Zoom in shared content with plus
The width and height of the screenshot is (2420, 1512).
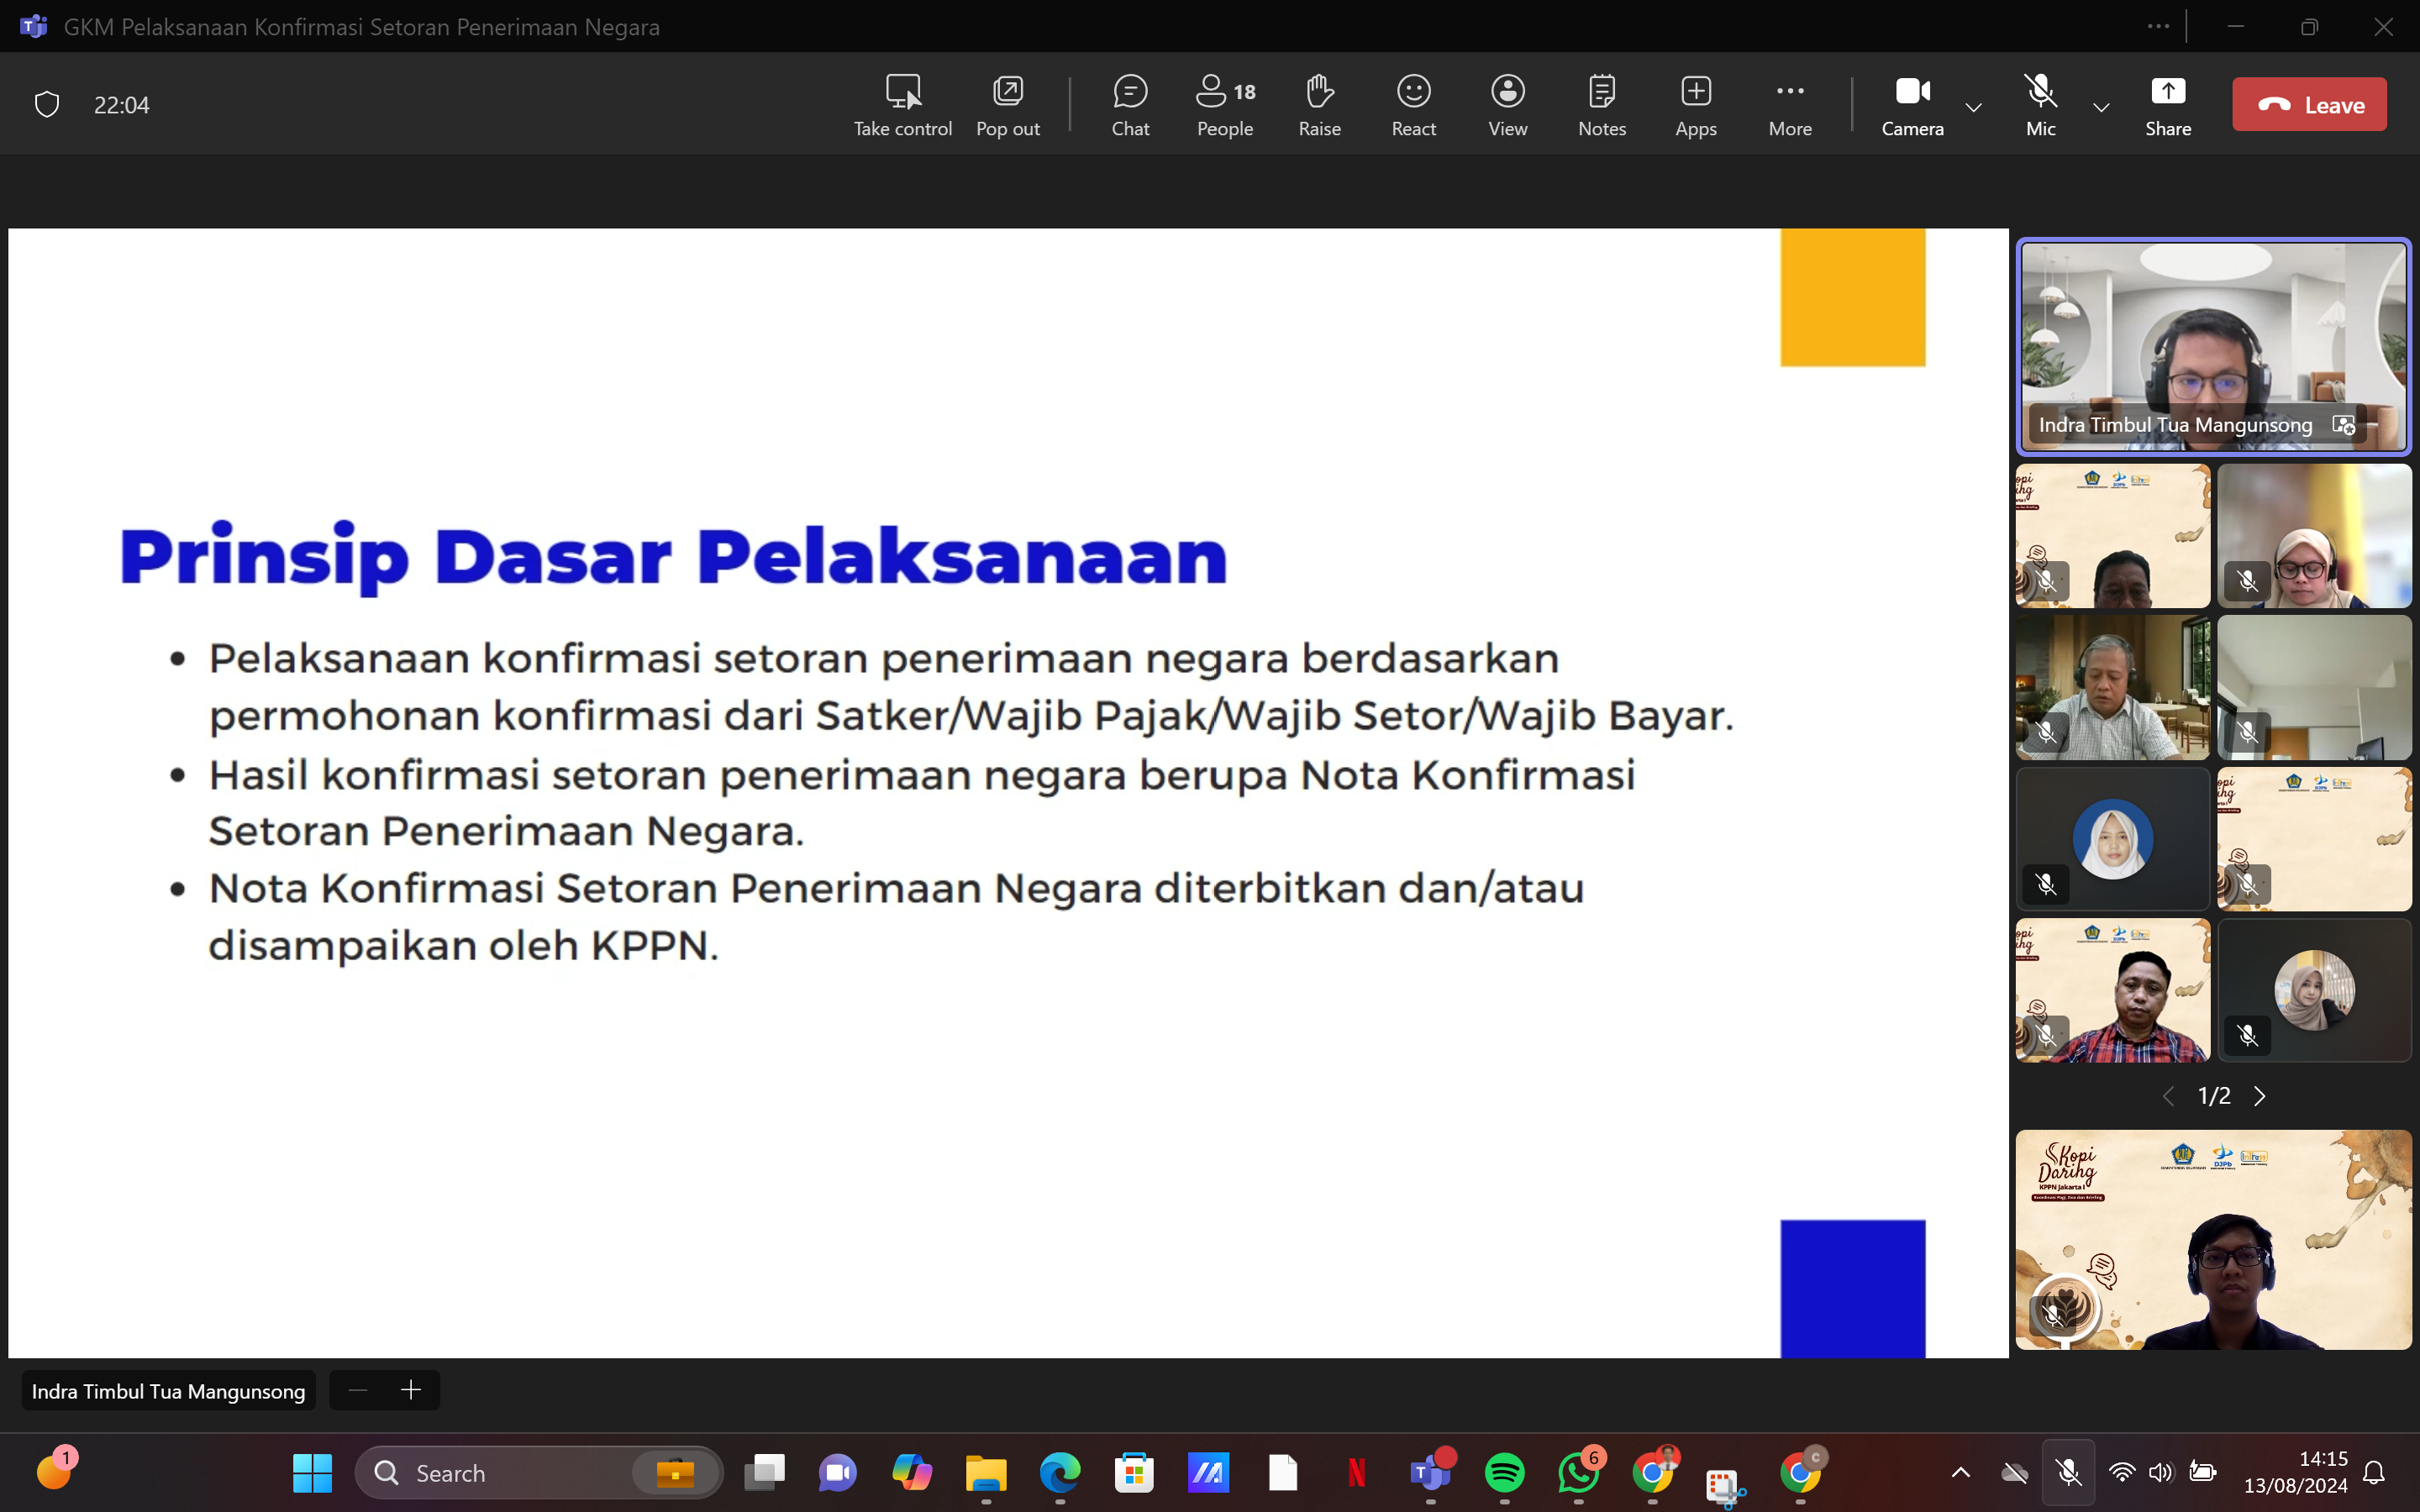coord(411,1390)
